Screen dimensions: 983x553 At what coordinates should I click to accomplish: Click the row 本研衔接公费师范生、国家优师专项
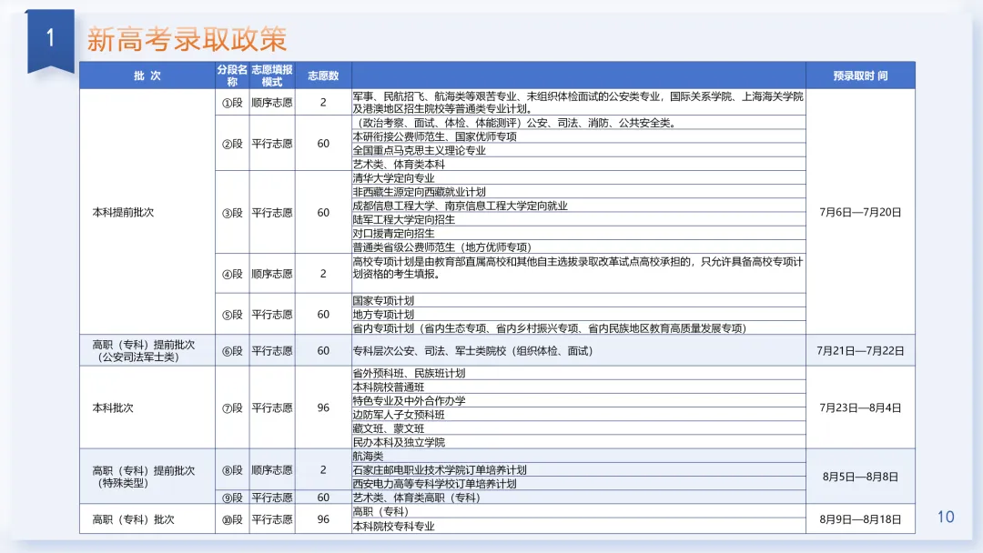pyautogui.click(x=579, y=136)
